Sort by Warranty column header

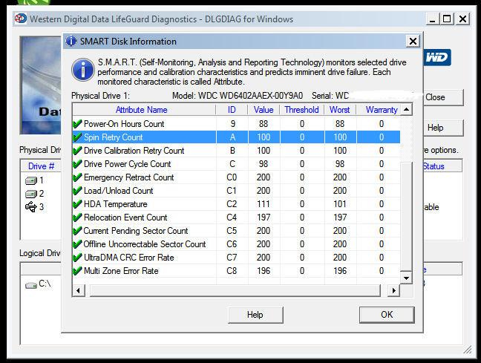[379, 110]
